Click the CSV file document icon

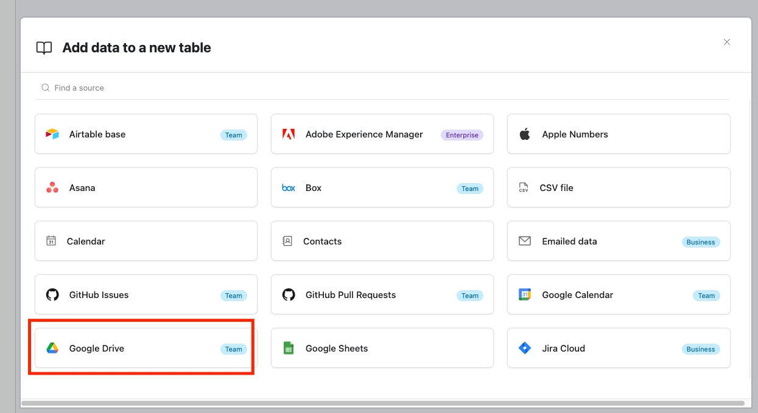524,188
